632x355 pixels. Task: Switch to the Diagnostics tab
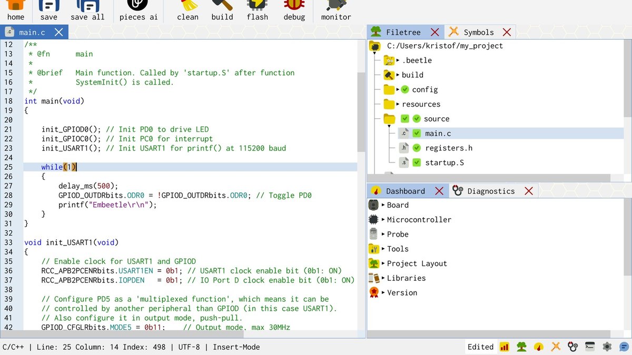point(493,191)
